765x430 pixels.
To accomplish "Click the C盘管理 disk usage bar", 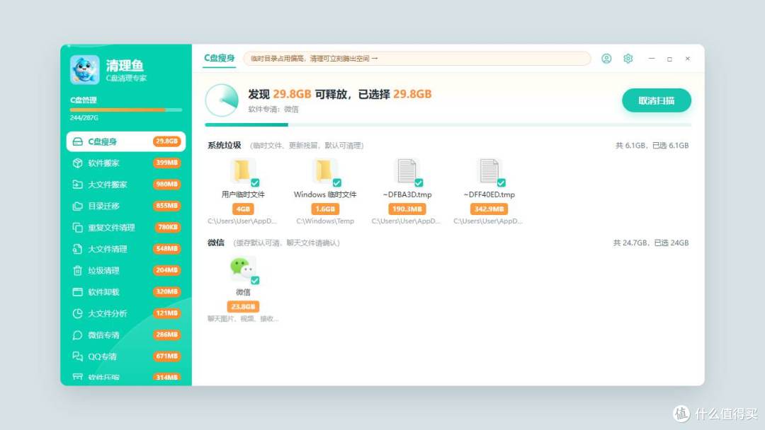I will coord(126,110).
